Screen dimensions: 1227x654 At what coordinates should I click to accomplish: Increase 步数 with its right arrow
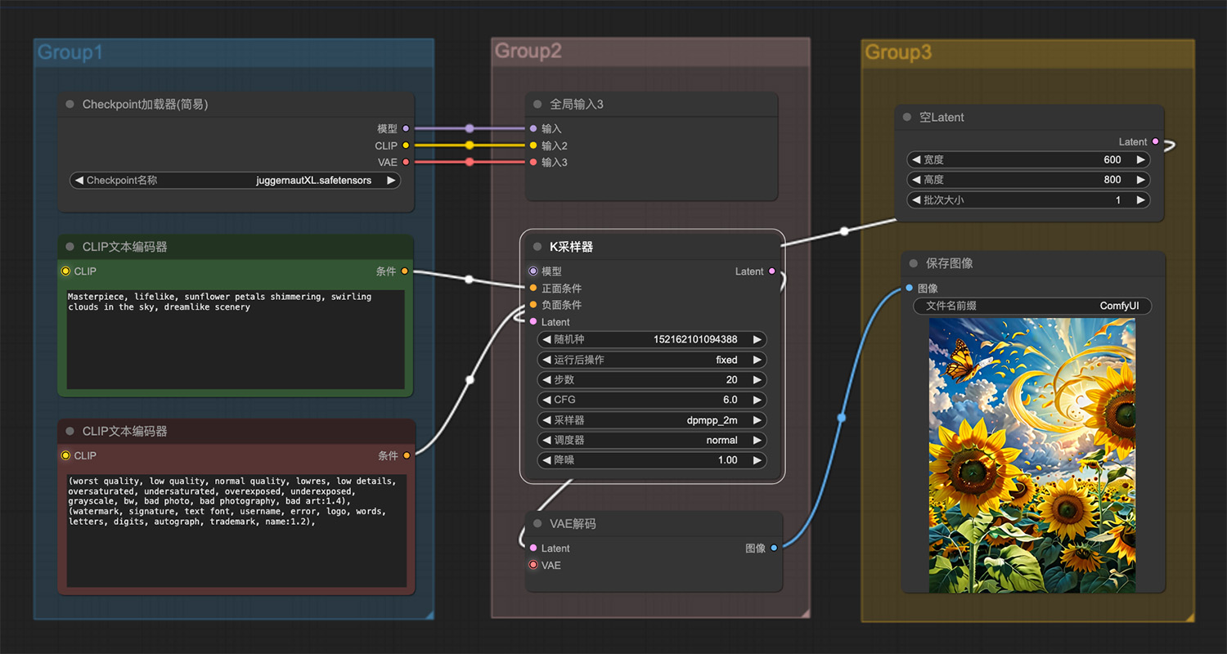click(757, 380)
